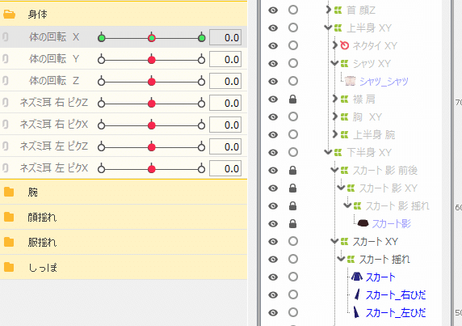
Task: Select the 体の回転 Z parameter label
Action: pyautogui.click(x=54, y=81)
